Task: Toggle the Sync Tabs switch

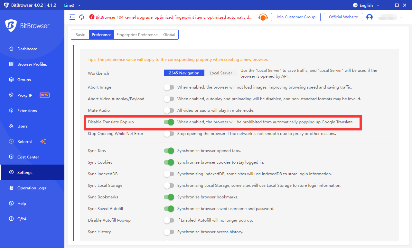Action: pos(169,151)
